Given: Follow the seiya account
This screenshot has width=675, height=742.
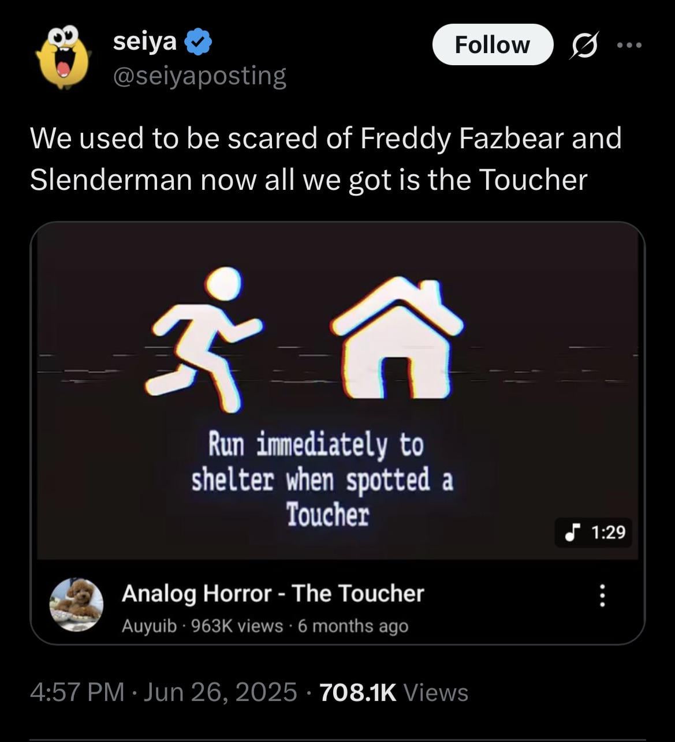Looking at the screenshot, I should (x=492, y=44).
